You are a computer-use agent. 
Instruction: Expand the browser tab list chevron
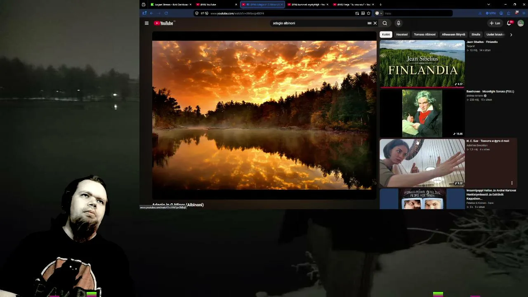click(489, 5)
